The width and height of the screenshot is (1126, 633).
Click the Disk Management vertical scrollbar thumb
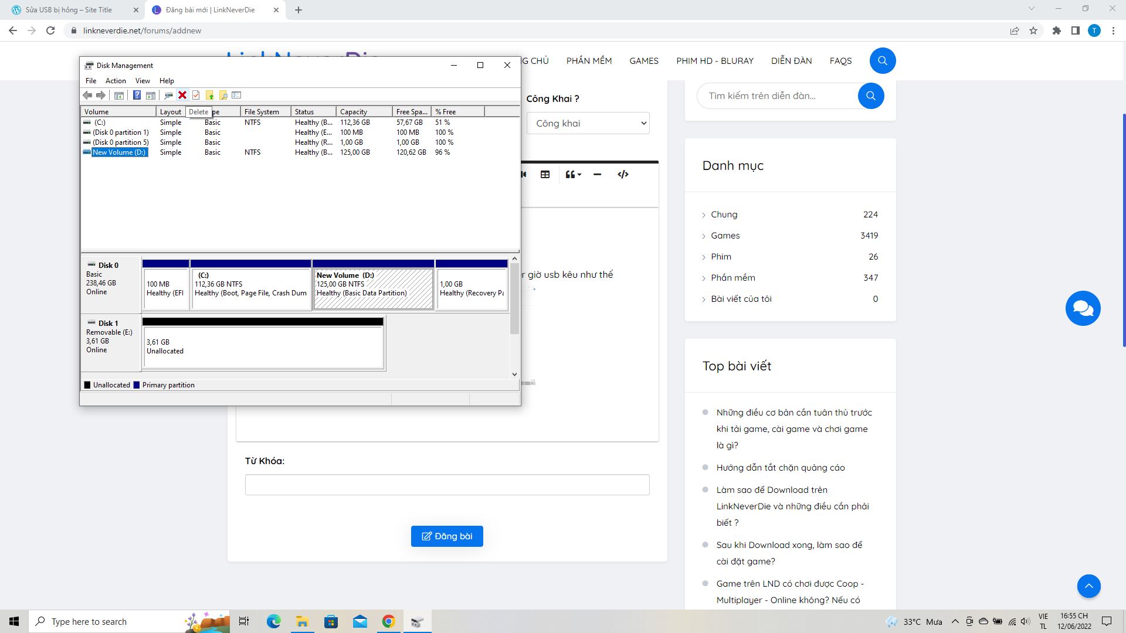coord(514,299)
